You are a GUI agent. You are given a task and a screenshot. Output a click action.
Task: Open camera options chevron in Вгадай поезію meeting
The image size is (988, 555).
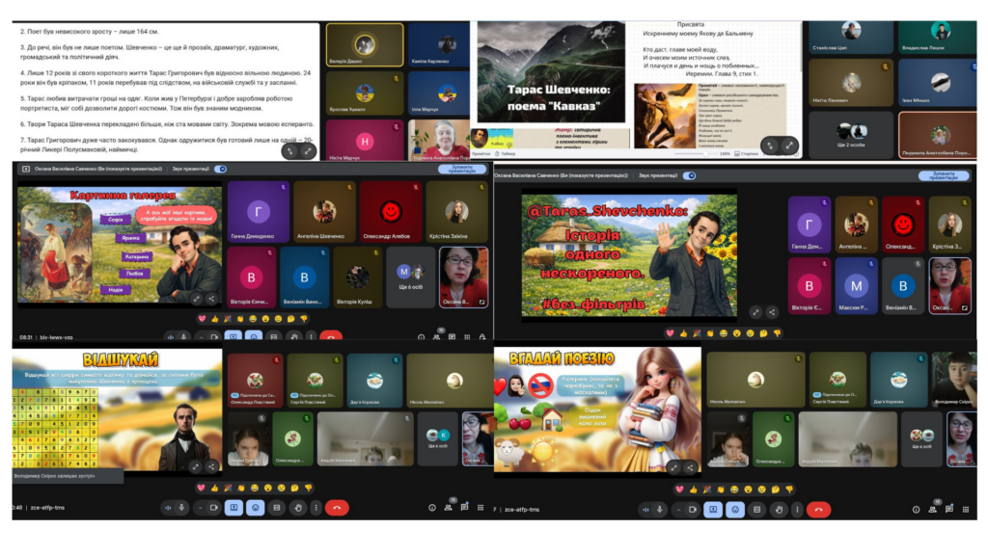coord(679,510)
